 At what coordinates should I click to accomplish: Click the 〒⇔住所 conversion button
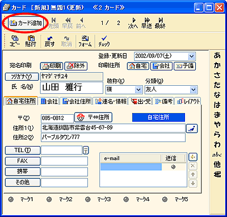(x=94, y=118)
